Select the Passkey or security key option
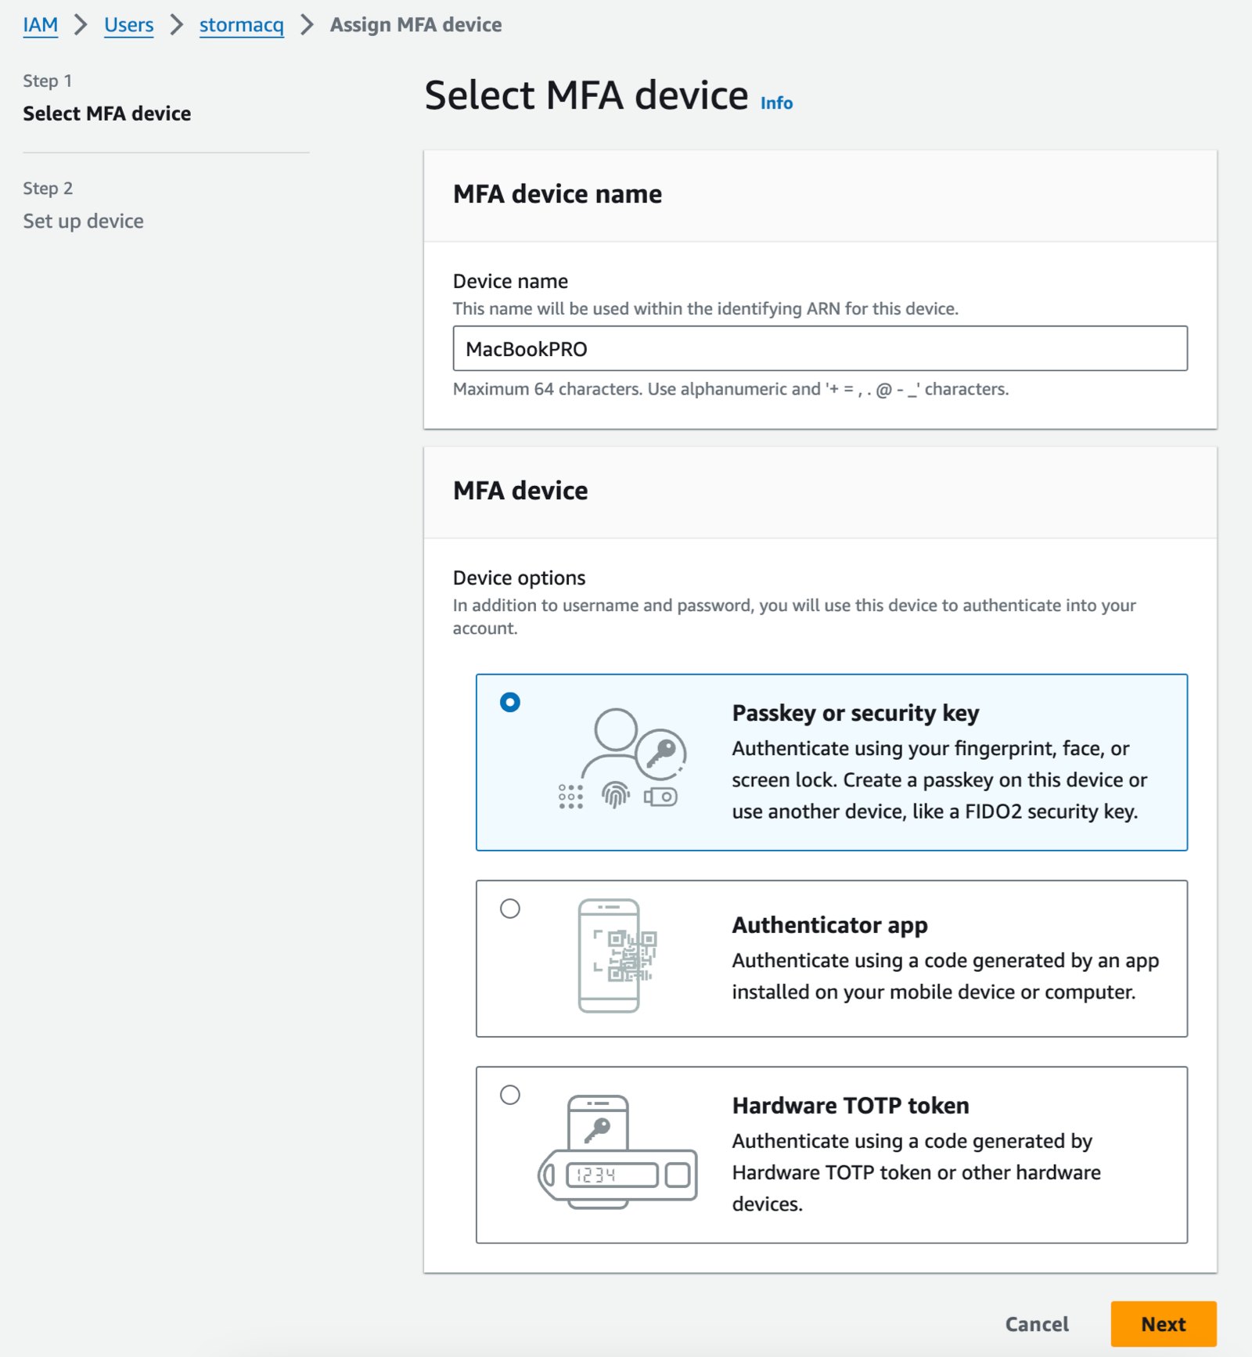The width and height of the screenshot is (1252, 1357). [510, 703]
